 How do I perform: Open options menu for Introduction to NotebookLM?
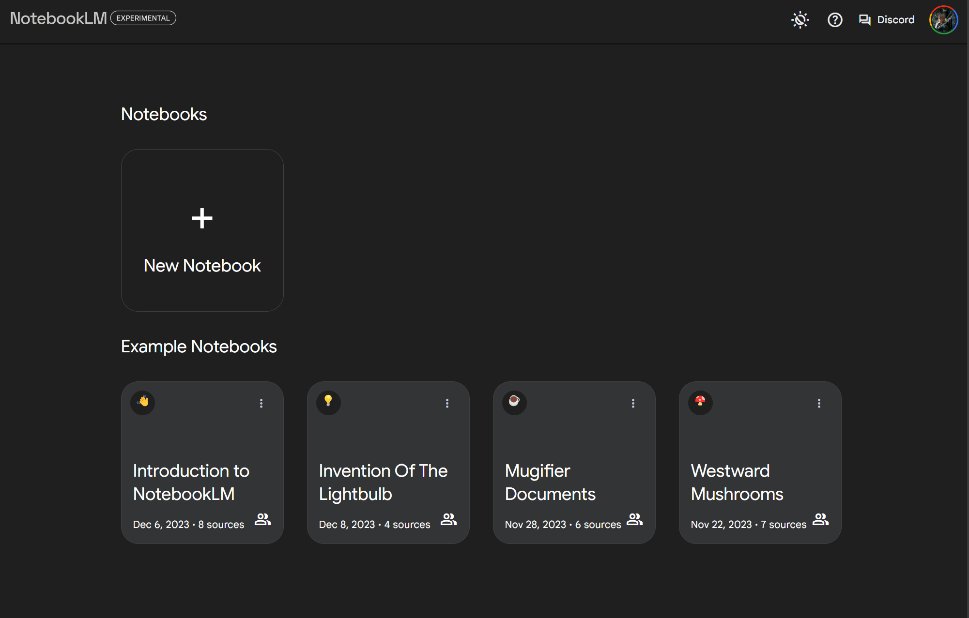[261, 403]
